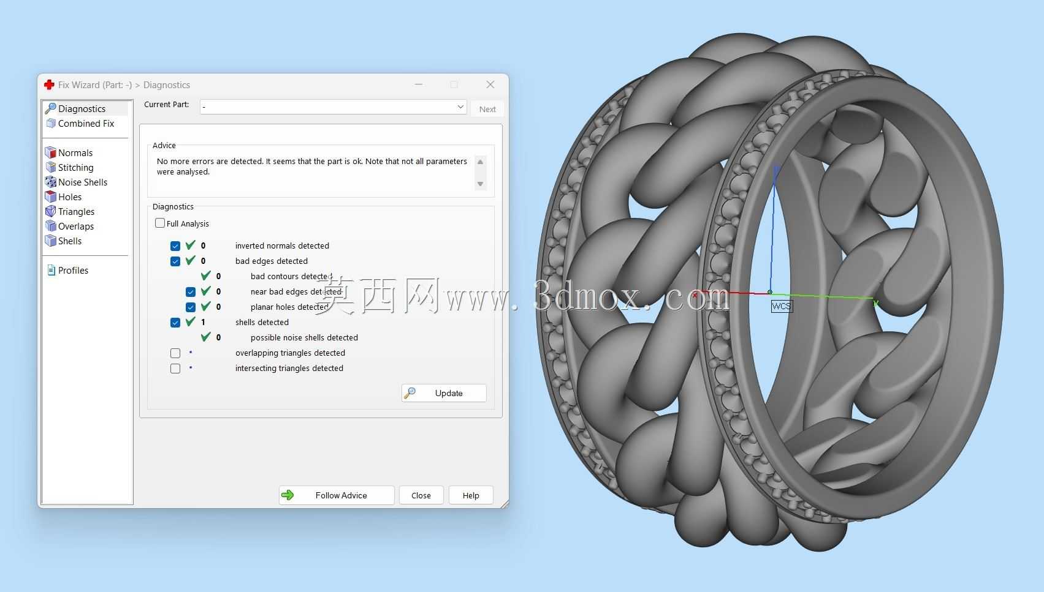Viewport: 1044px width, 592px height.
Task: Open the Profiles page
Action: coord(73,270)
